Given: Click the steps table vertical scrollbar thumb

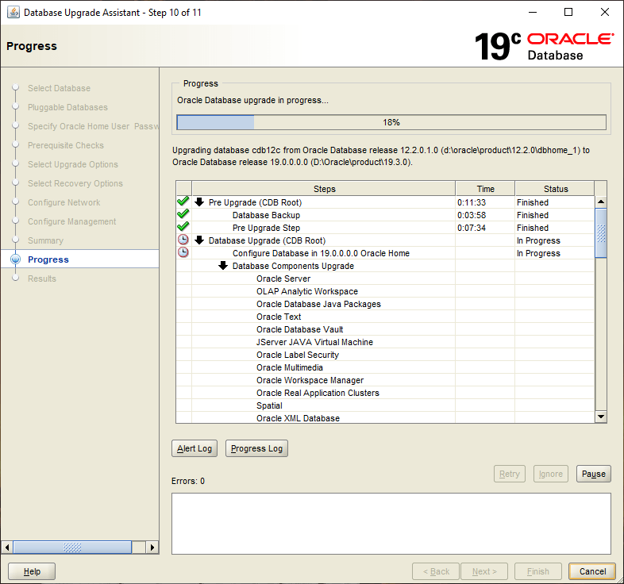Looking at the screenshot, I should (x=601, y=233).
